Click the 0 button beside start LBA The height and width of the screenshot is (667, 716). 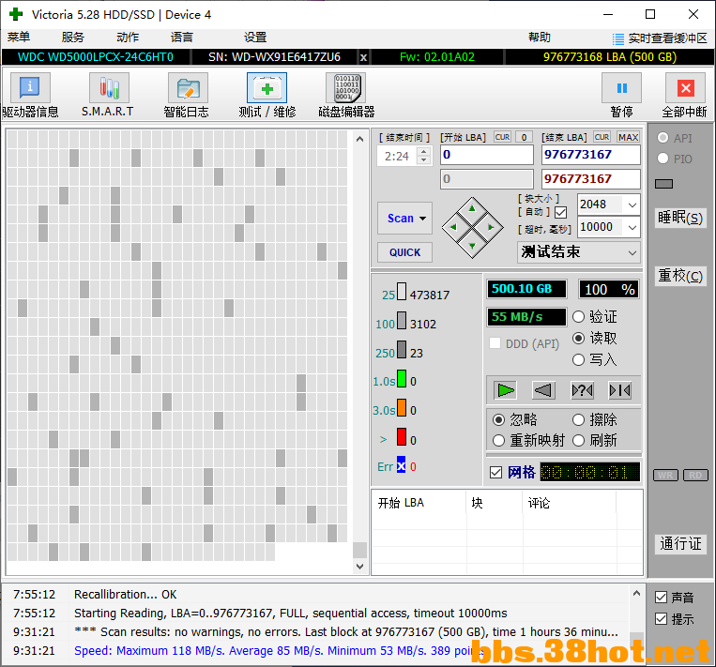click(525, 137)
